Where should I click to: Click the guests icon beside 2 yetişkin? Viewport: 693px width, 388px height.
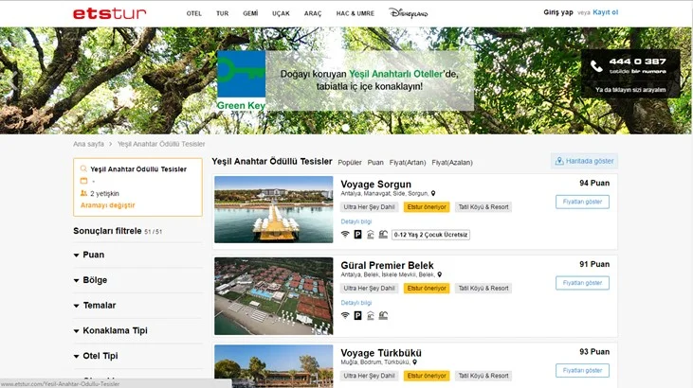point(83,193)
